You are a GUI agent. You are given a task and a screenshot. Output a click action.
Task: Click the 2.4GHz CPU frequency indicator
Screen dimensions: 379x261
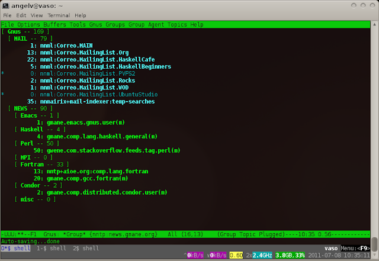262,255
